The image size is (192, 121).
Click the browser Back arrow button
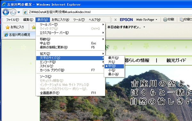coord(6,12)
